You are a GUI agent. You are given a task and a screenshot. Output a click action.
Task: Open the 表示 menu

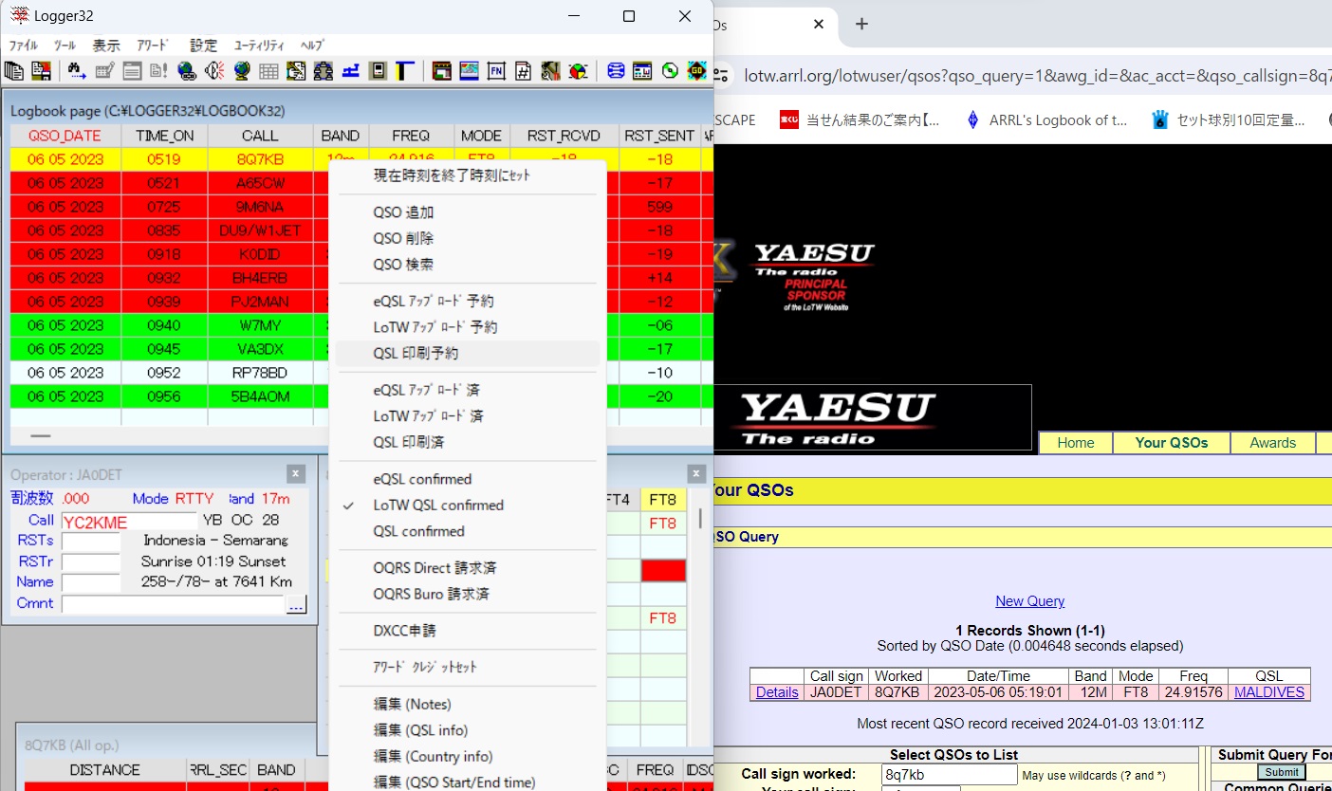[x=106, y=45]
